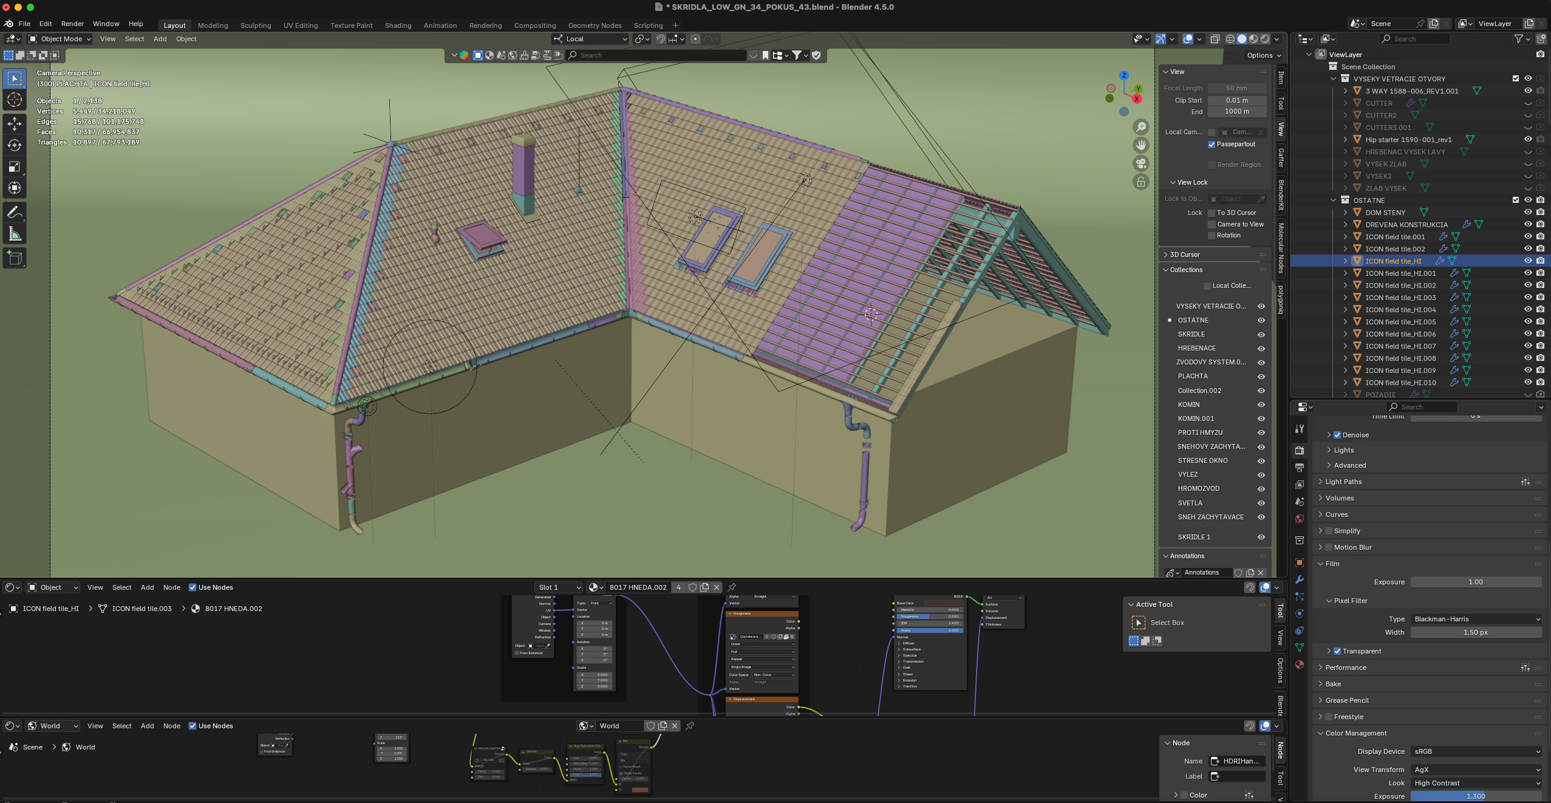This screenshot has height=803, width=1551.
Task: Click the Add Cube tool
Action: [x=15, y=259]
